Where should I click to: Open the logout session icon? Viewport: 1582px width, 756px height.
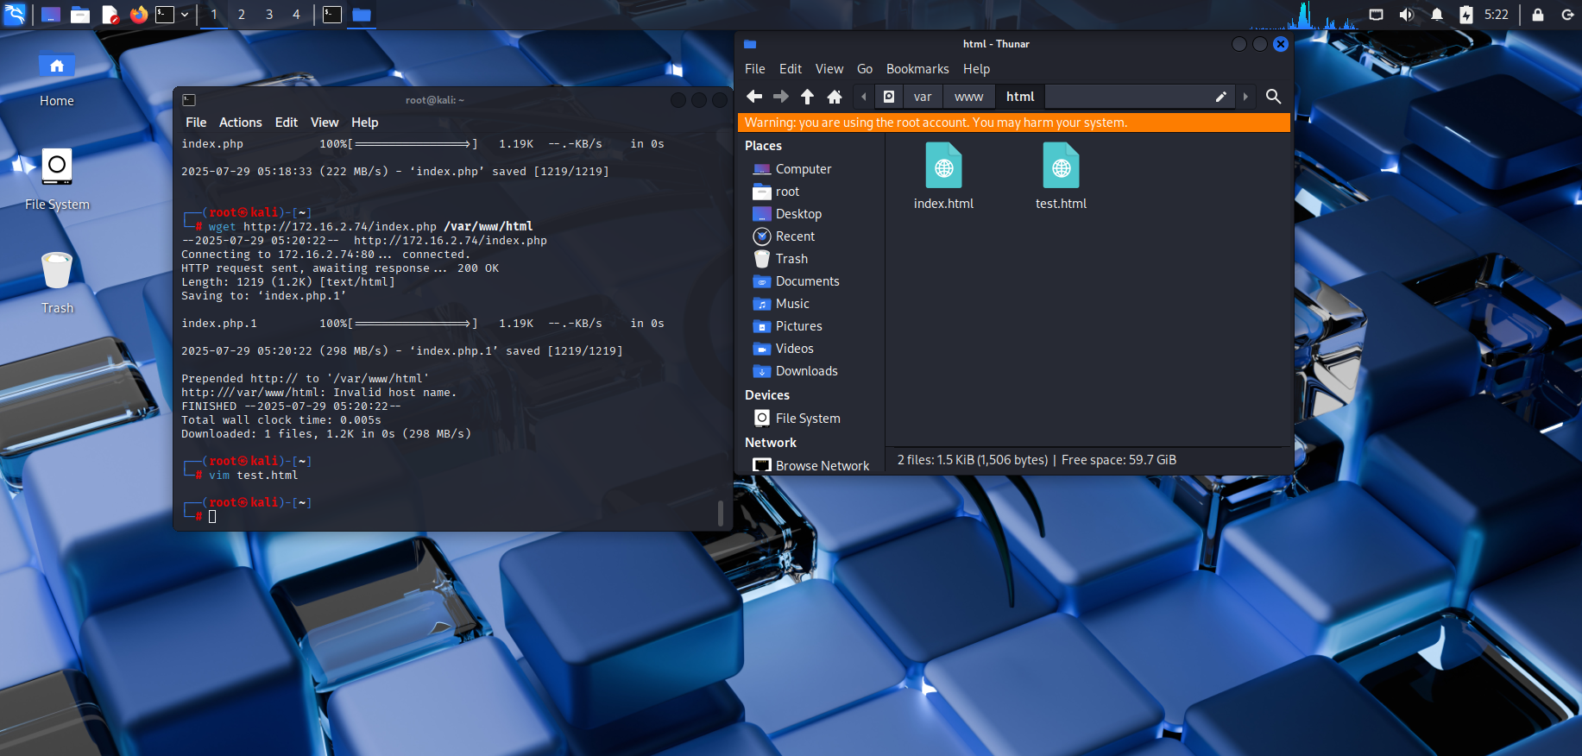(1568, 15)
